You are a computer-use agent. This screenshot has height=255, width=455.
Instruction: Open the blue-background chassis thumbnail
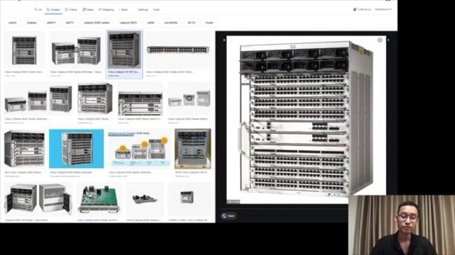(76, 149)
